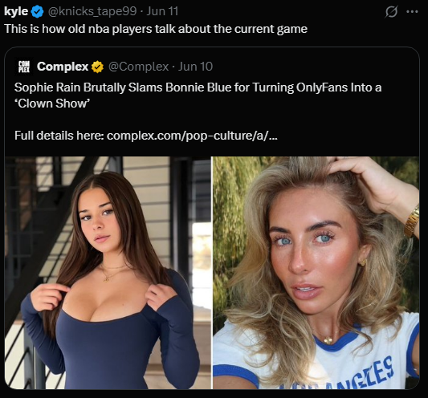Follow the complex.com/pop-culture link

(192, 136)
